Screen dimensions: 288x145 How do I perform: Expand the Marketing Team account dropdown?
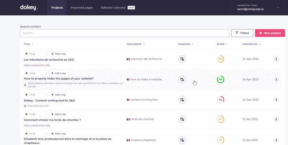(278, 7)
